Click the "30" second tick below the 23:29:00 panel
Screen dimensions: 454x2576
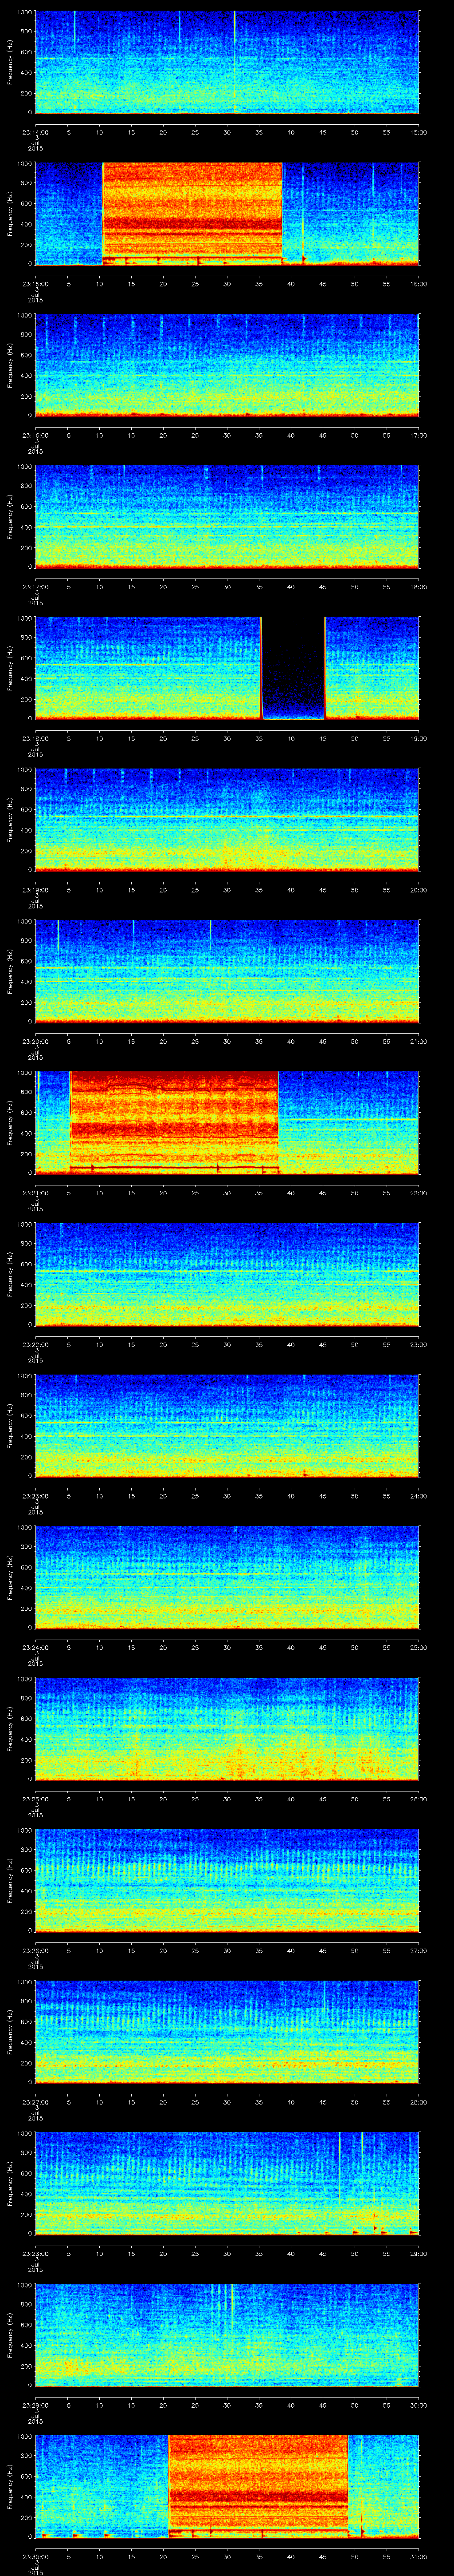point(227,2406)
